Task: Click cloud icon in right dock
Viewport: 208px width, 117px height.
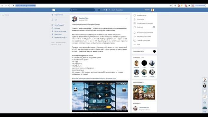Action: tap(205, 108)
